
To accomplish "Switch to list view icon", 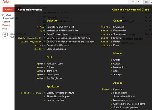I will point(146,2).
